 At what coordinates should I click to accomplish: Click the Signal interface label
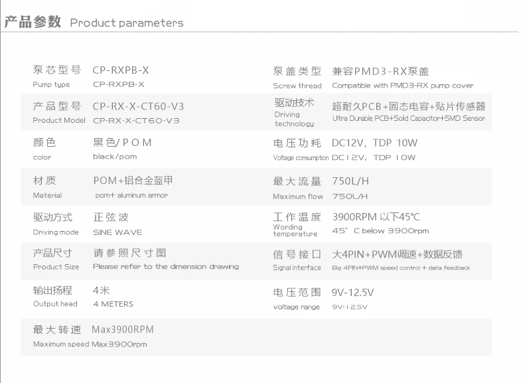pos(297,268)
